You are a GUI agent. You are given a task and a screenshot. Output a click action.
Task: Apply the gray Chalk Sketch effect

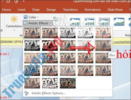[x=32, y=46]
